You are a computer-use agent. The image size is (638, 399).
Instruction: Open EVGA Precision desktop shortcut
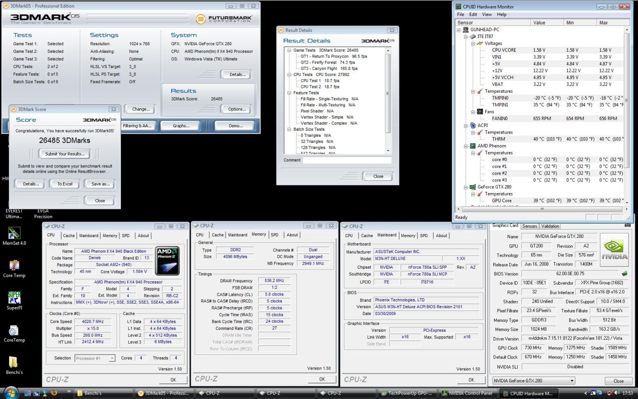pyautogui.click(x=43, y=213)
